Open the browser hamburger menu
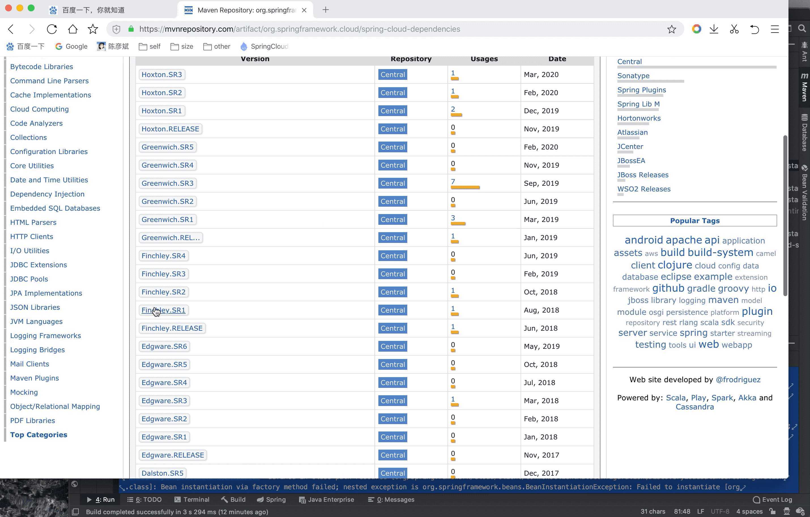Viewport: 810px width, 517px height. (775, 29)
